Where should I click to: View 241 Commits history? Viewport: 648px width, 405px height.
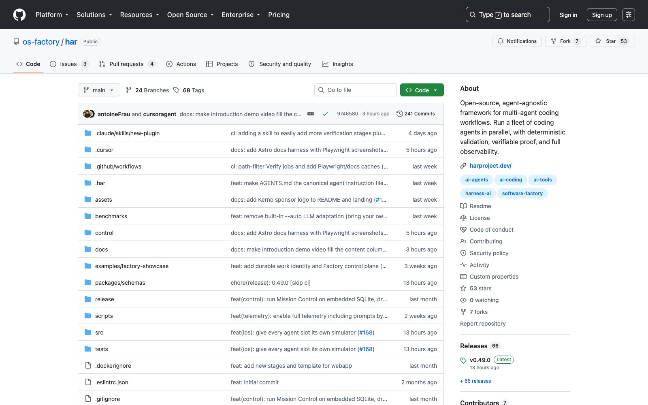(416, 114)
